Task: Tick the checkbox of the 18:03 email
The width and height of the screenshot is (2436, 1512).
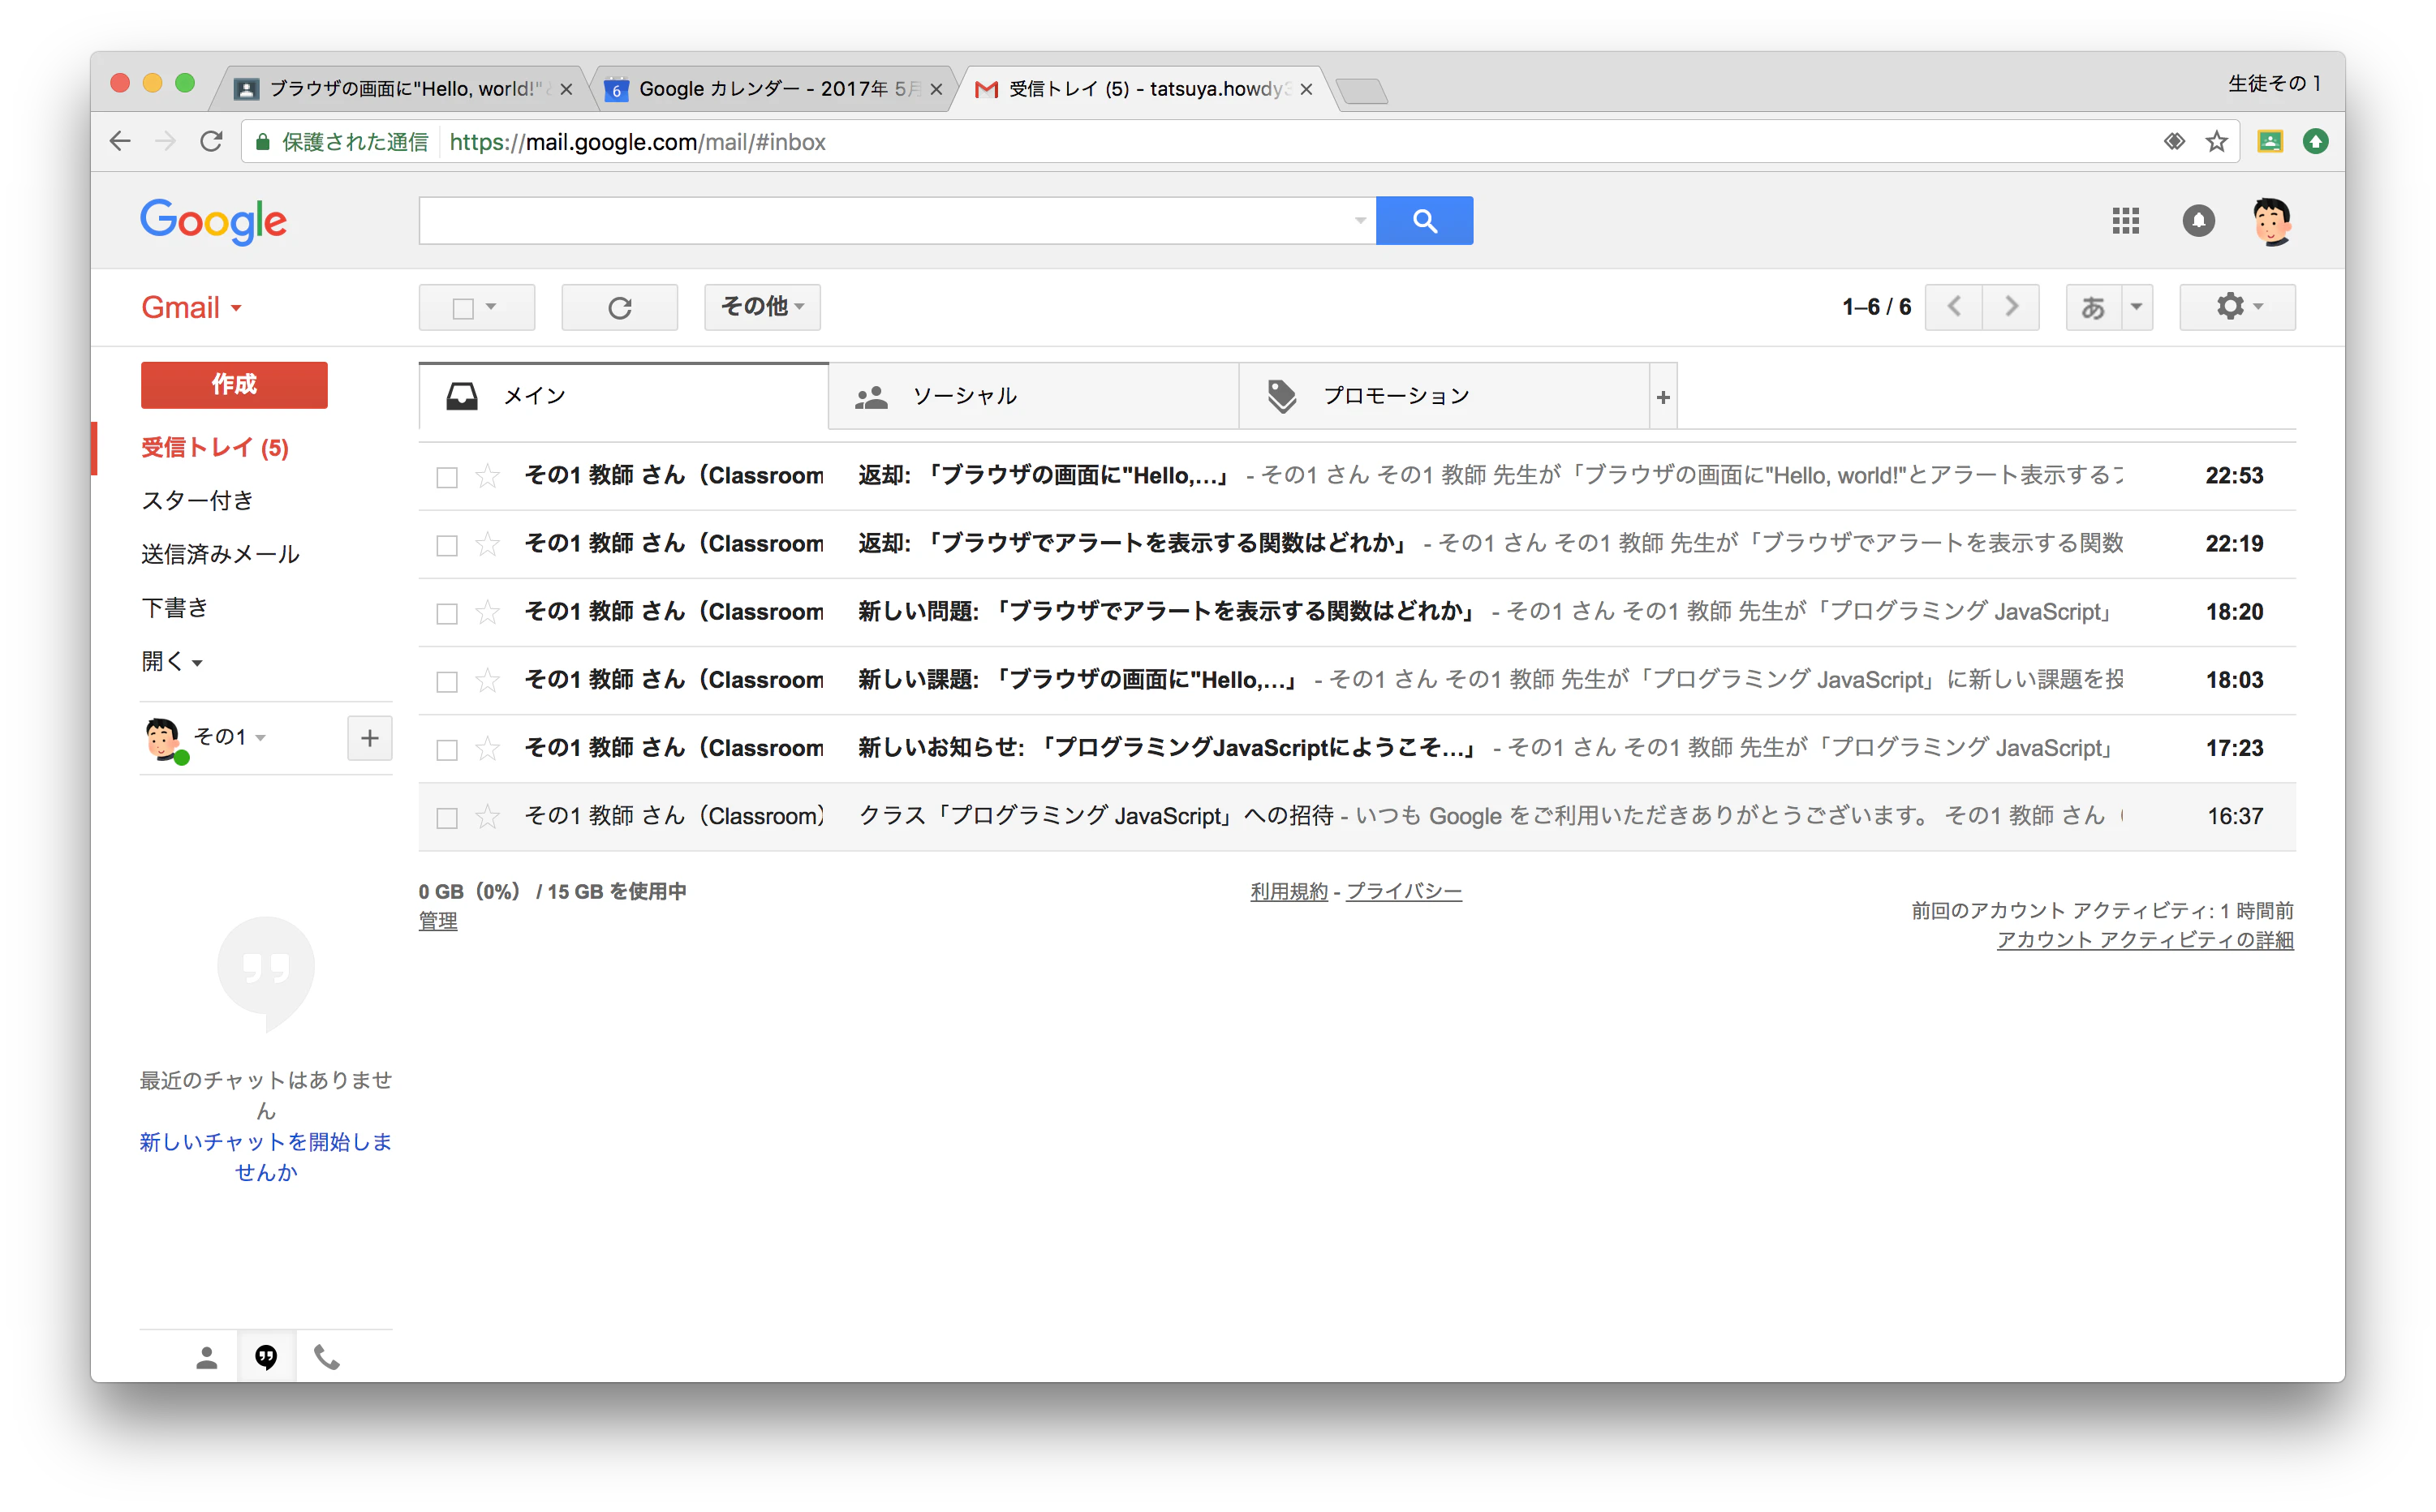Action: click(x=447, y=681)
